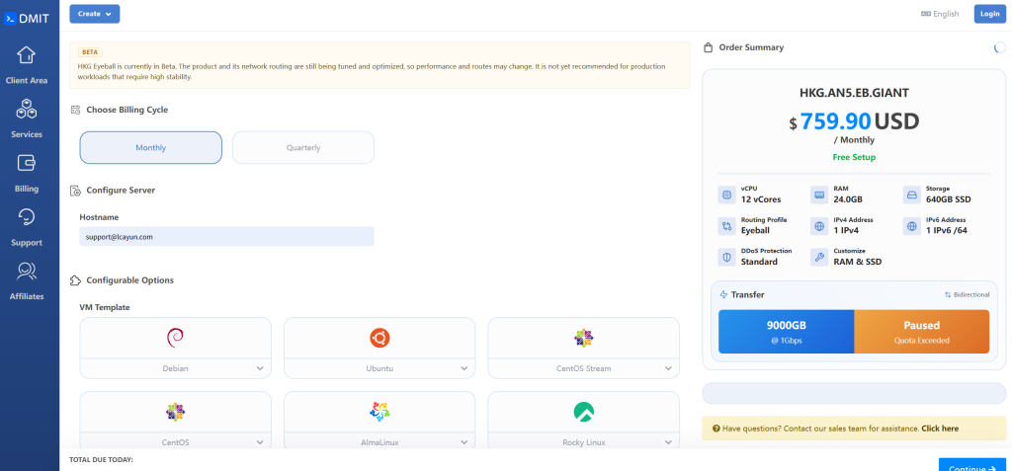Image resolution: width=1012 pixels, height=471 pixels.
Task: Go to Support menu label
Action: pyautogui.click(x=27, y=243)
